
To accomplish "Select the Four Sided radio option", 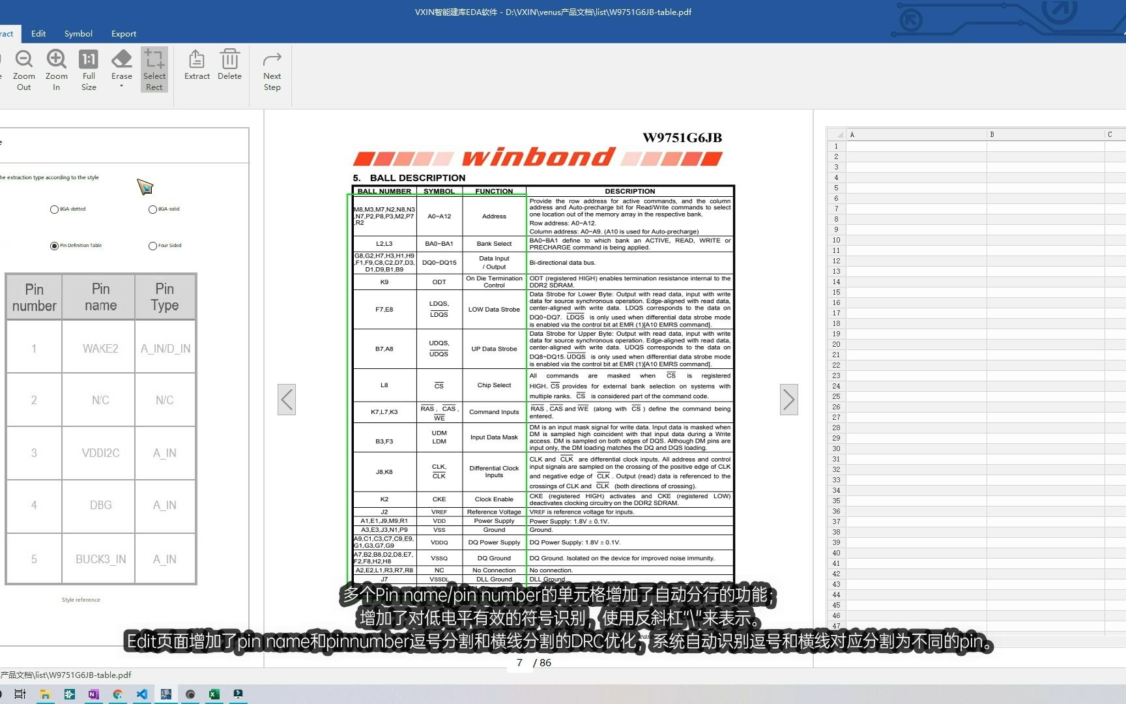I will (152, 246).
